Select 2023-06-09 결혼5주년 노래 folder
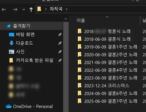This screenshot has height=112, width=146. coord(111,78)
